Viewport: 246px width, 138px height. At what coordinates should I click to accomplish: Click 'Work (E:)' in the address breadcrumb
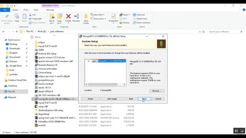pyautogui.click(x=42, y=31)
